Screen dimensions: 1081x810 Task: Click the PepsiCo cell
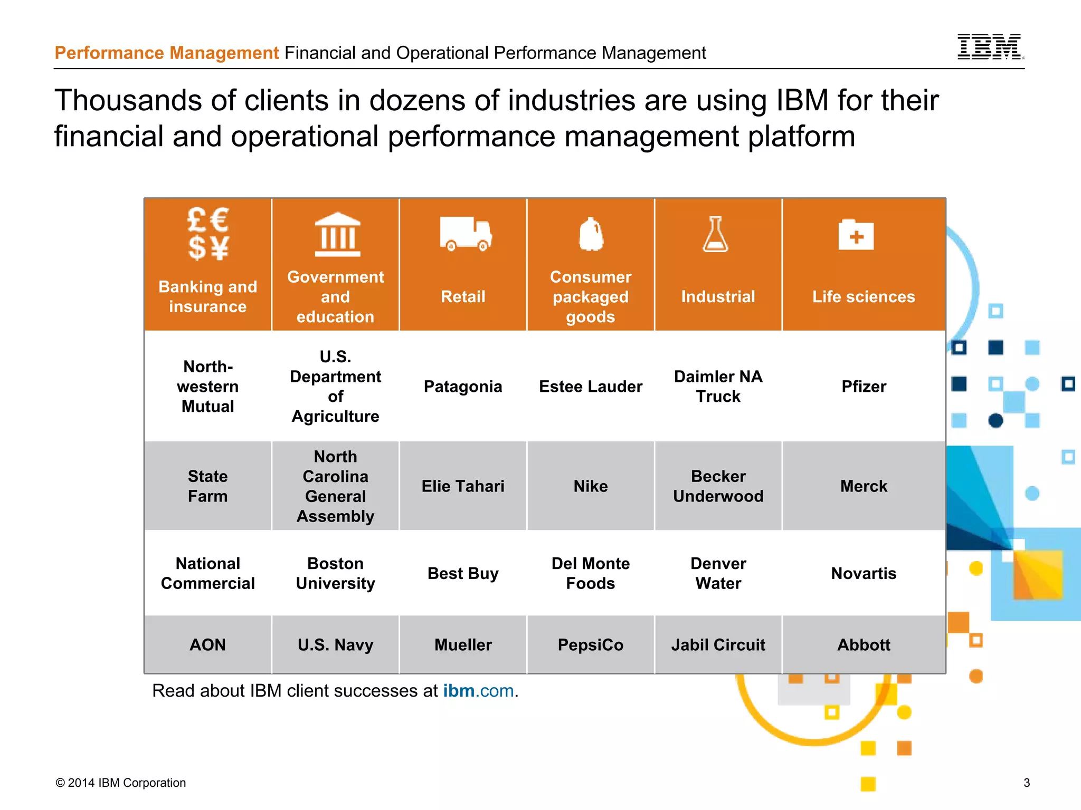click(x=591, y=644)
